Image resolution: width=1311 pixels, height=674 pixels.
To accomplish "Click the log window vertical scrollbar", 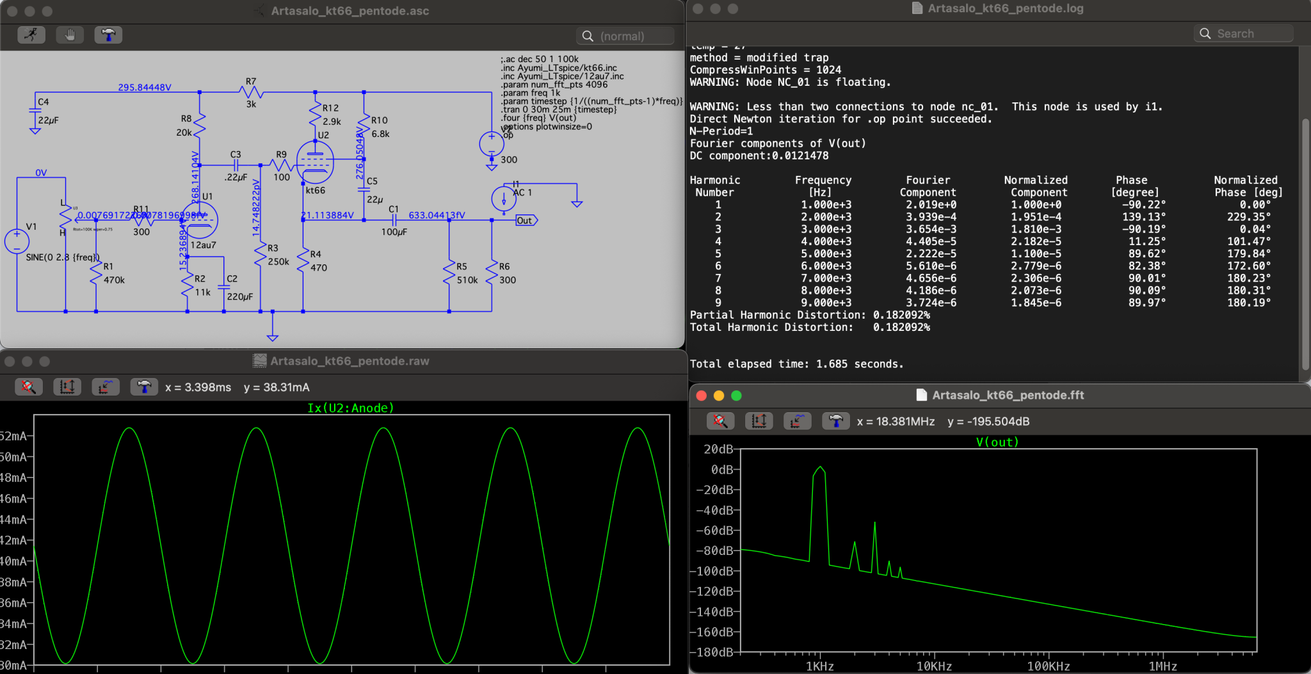I will tap(1305, 243).
